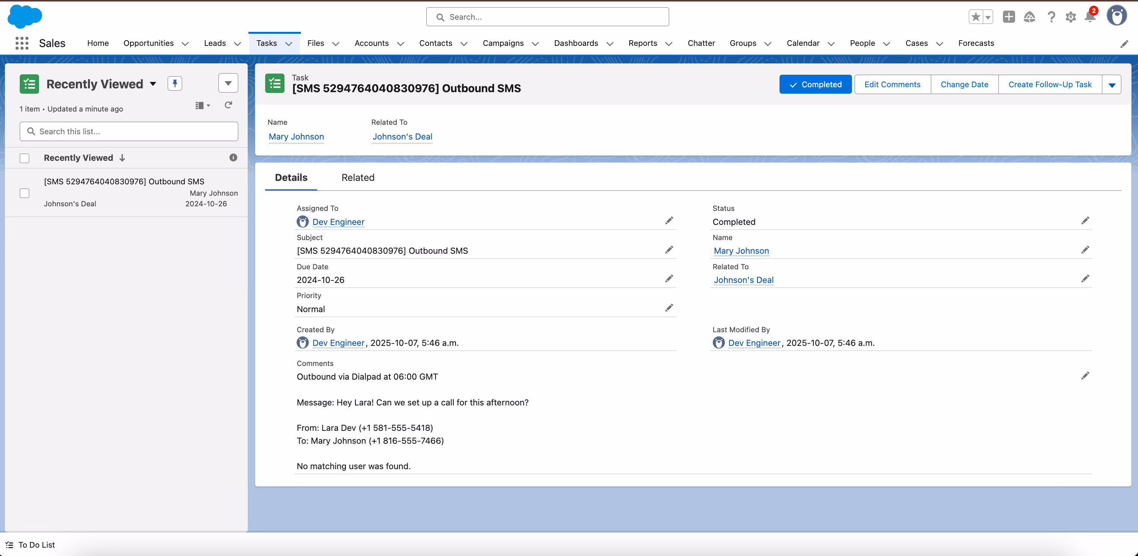Open the Johnson's Deal record link

(x=402, y=137)
